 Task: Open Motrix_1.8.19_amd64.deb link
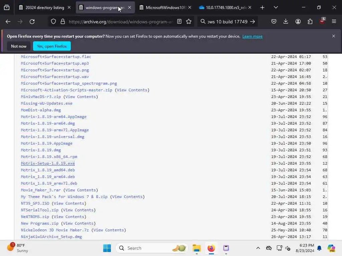pos(48,170)
